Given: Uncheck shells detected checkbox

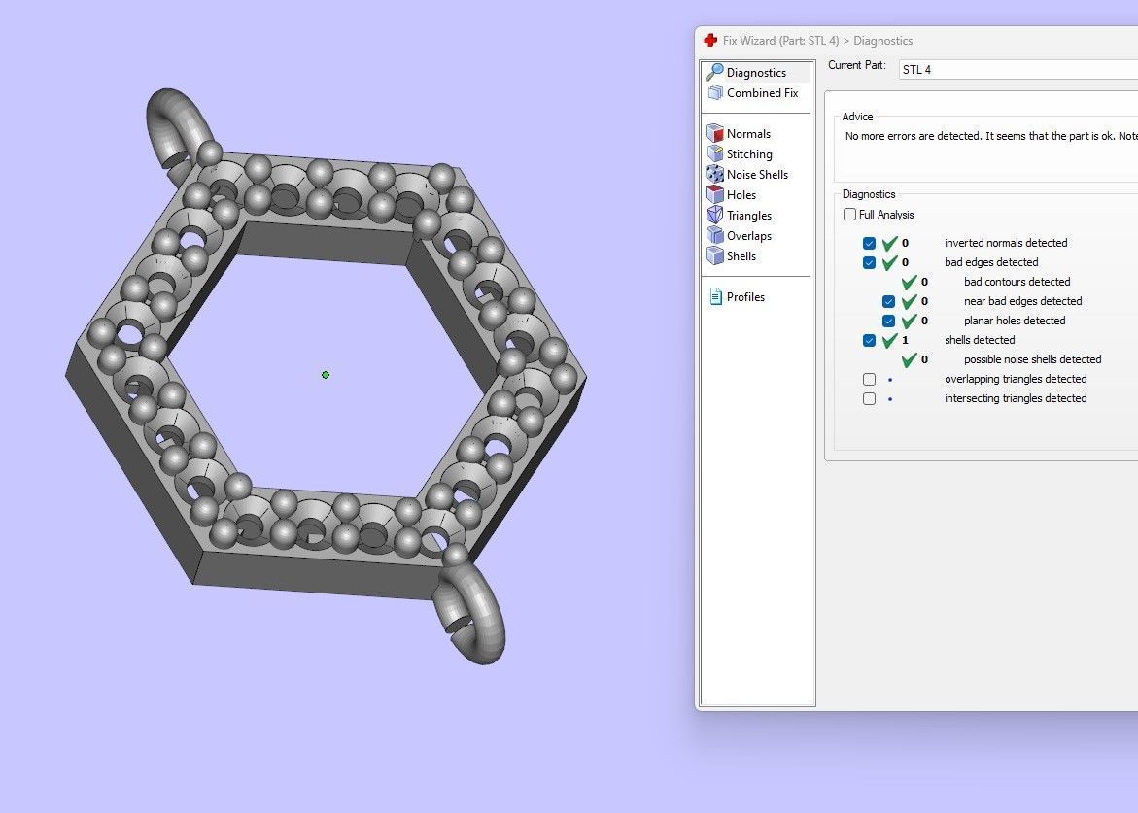Looking at the screenshot, I should [x=869, y=340].
